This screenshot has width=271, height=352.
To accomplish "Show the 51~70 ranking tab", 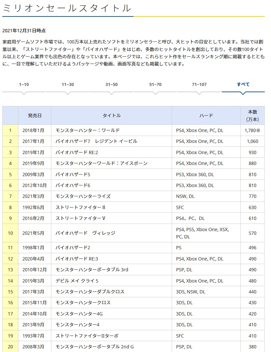I will pos(155,84).
